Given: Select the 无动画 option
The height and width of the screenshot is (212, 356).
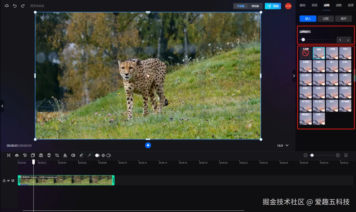Looking at the screenshot, I should pyautogui.click(x=305, y=53).
